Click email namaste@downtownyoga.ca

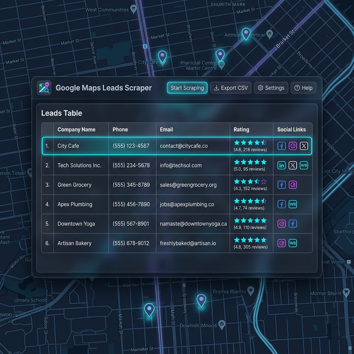[193, 224]
